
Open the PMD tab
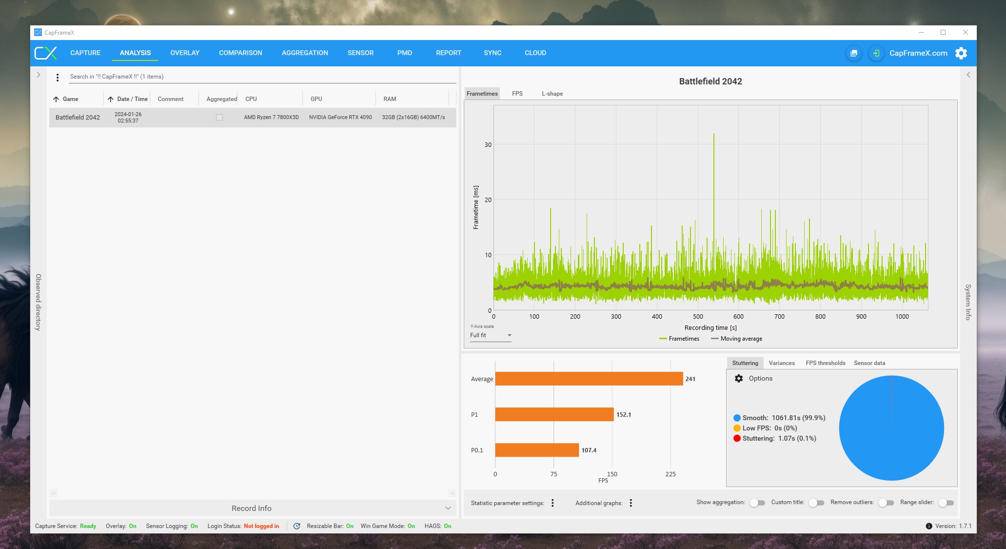[x=405, y=53]
